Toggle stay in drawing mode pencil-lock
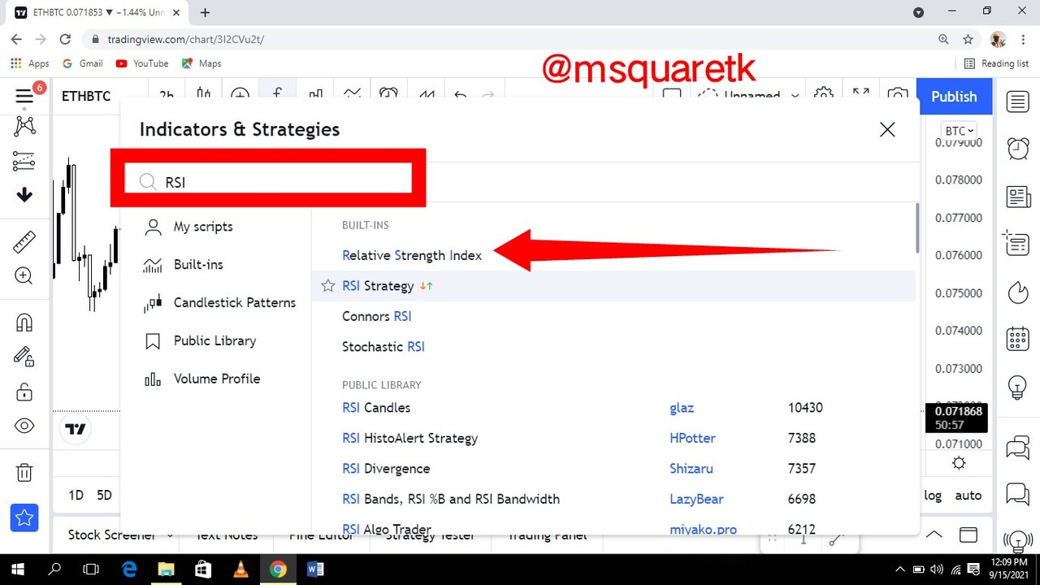Image resolution: width=1040 pixels, height=585 pixels. [24, 356]
